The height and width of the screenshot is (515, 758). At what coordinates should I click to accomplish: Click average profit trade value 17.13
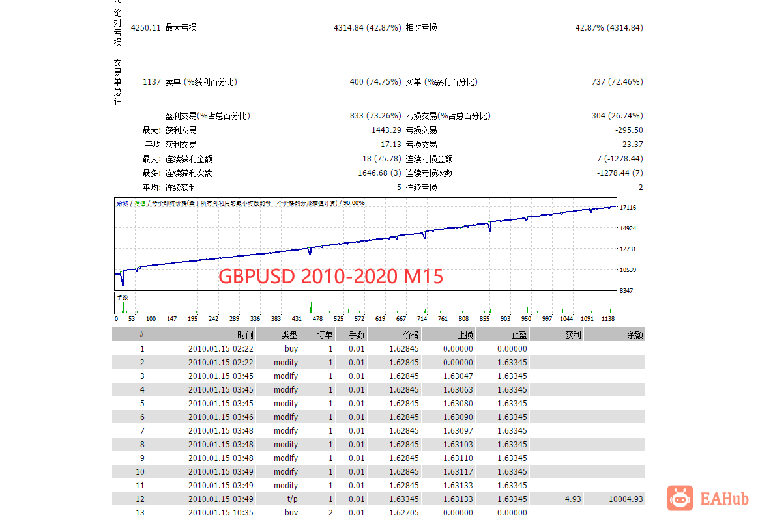[x=390, y=145]
